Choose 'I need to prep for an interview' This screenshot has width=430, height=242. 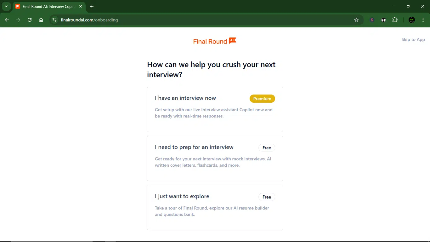point(215,158)
